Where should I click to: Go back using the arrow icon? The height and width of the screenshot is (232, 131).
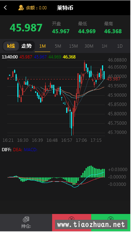click(5, 8)
